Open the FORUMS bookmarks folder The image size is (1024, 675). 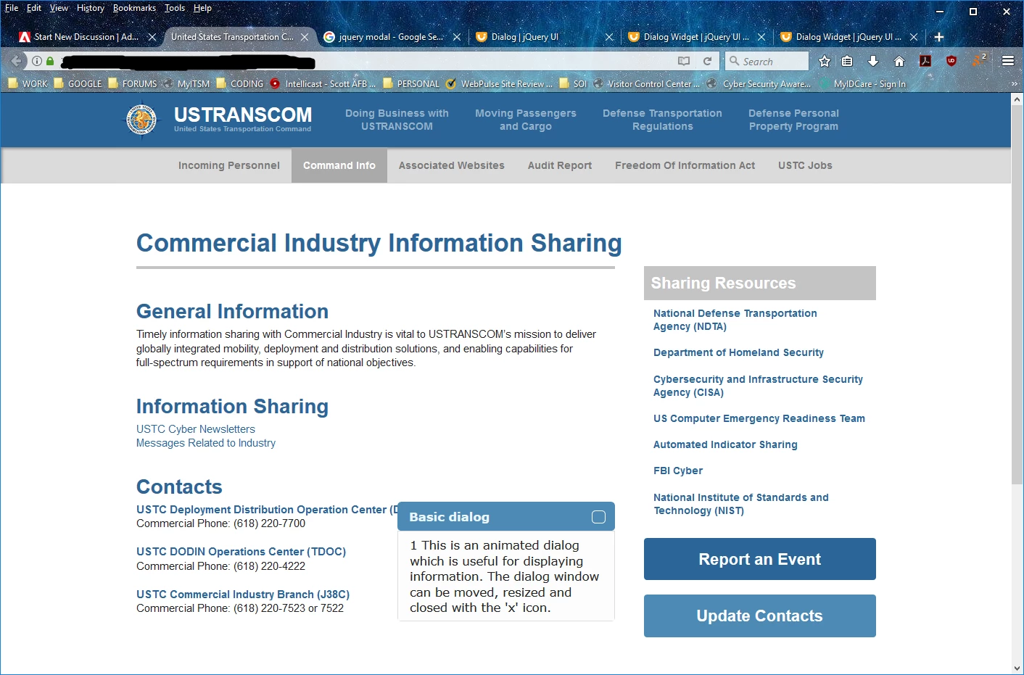(132, 84)
